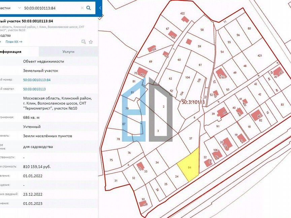Open the search type dropdown arrow
291x218 pixels.
(x=19, y=8)
